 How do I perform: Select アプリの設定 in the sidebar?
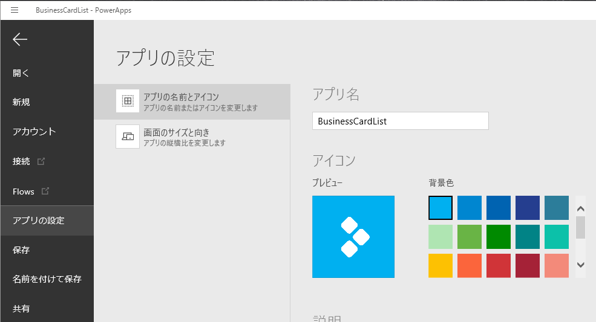[x=47, y=221]
